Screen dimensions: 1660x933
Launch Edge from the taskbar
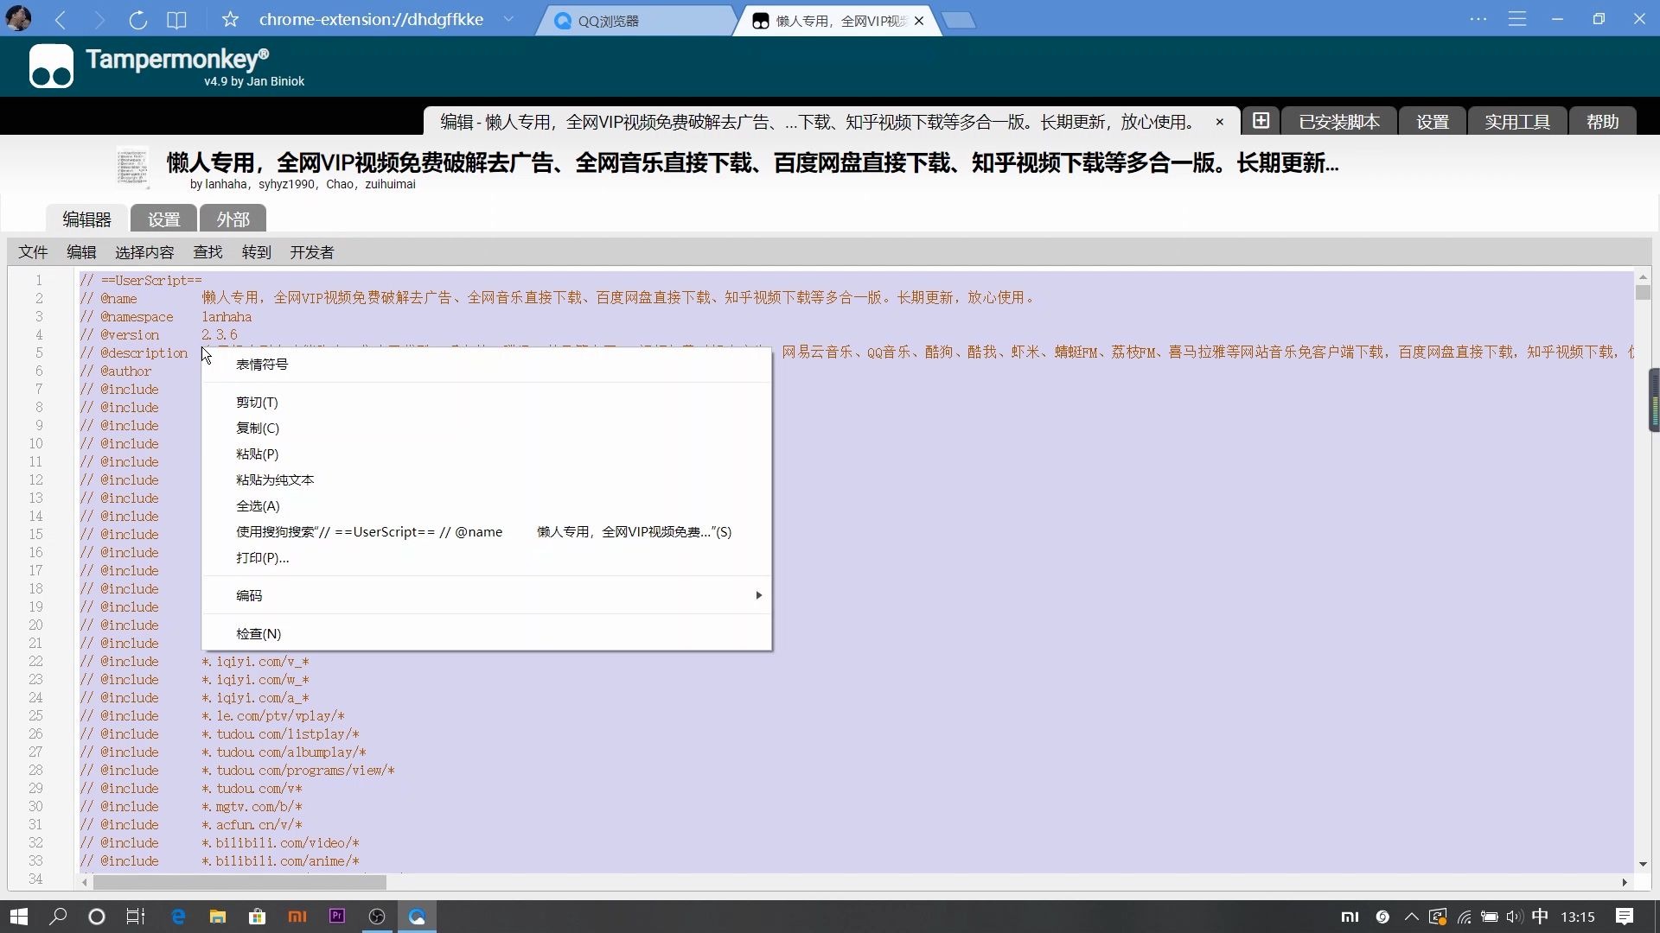point(178,917)
